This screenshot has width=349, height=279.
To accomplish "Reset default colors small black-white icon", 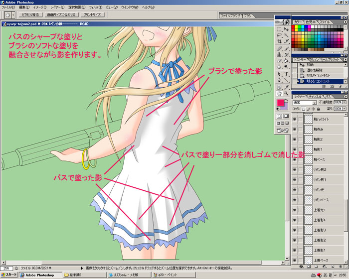I will 278,109.
